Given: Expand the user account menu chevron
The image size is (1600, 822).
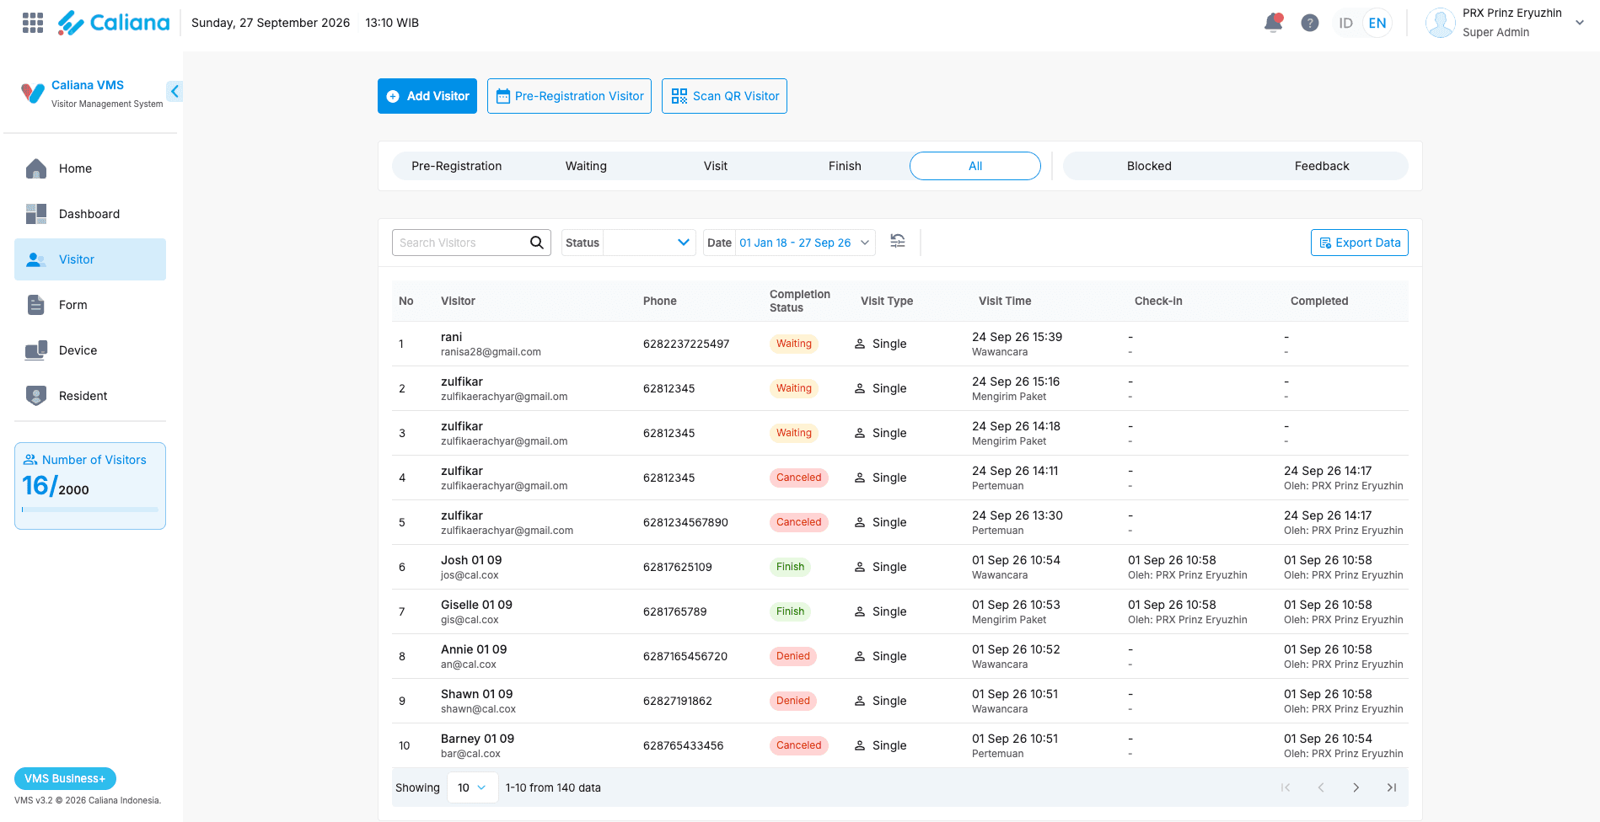Looking at the screenshot, I should coord(1580,23).
